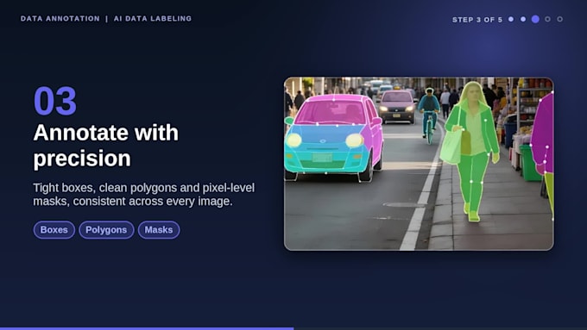This screenshot has height=330, width=587.
Task: Jump to the first step dot
Action: [x=511, y=19]
